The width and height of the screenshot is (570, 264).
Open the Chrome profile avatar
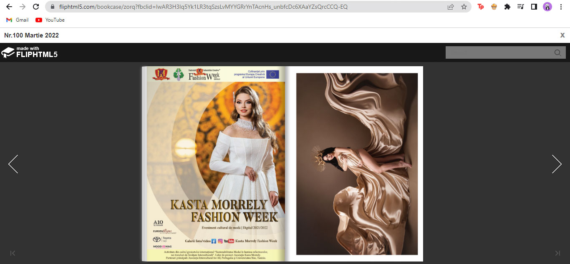[547, 7]
